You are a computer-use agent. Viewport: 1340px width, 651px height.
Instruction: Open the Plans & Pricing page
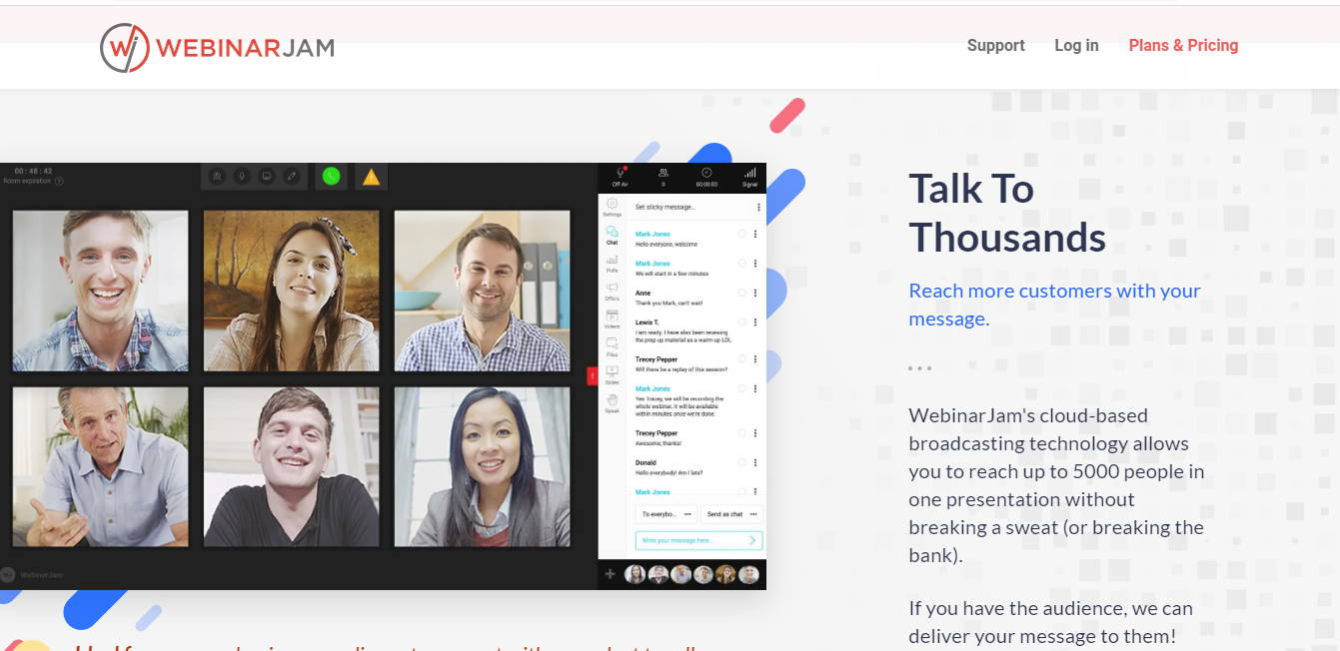coord(1183,46)
